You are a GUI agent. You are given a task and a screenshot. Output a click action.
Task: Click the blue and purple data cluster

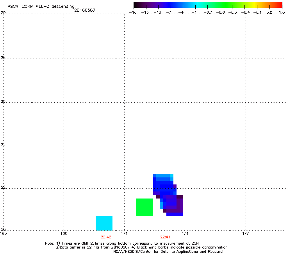coord(168,195)
